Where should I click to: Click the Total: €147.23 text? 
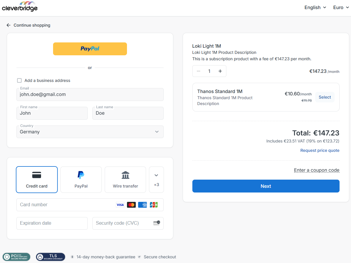[x=316, y=133]
